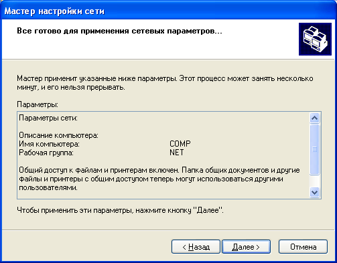Go back with the Назад button

(x=196, y=247)
